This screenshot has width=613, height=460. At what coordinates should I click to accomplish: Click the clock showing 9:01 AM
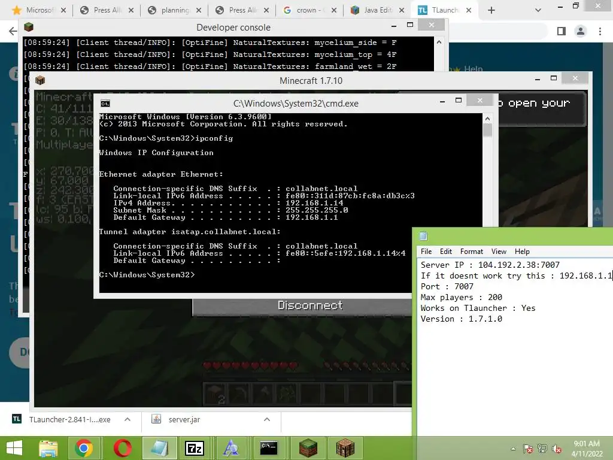coord(587,444)
